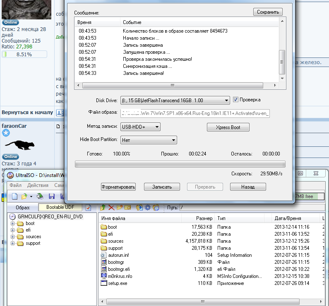This screenshot has height=306, width=329.
Task: Click the Save floppy icon in UltraISO toolbar
Action: (x=52, y=196)
